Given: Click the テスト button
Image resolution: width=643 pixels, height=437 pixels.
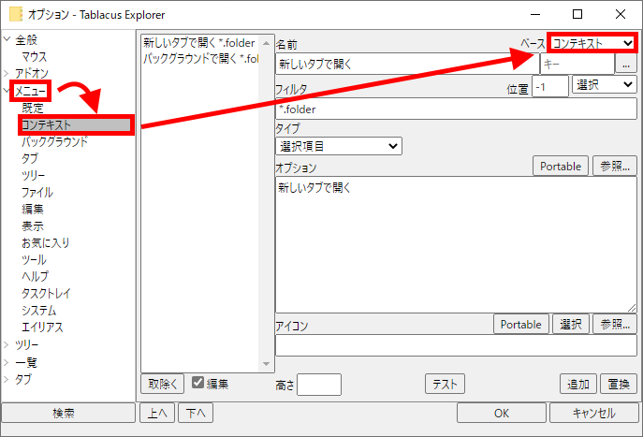Looking at the screenshot, I should (445, 384).
